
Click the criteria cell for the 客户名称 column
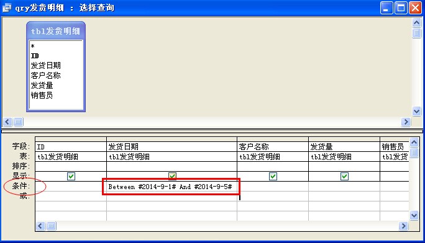273,187
